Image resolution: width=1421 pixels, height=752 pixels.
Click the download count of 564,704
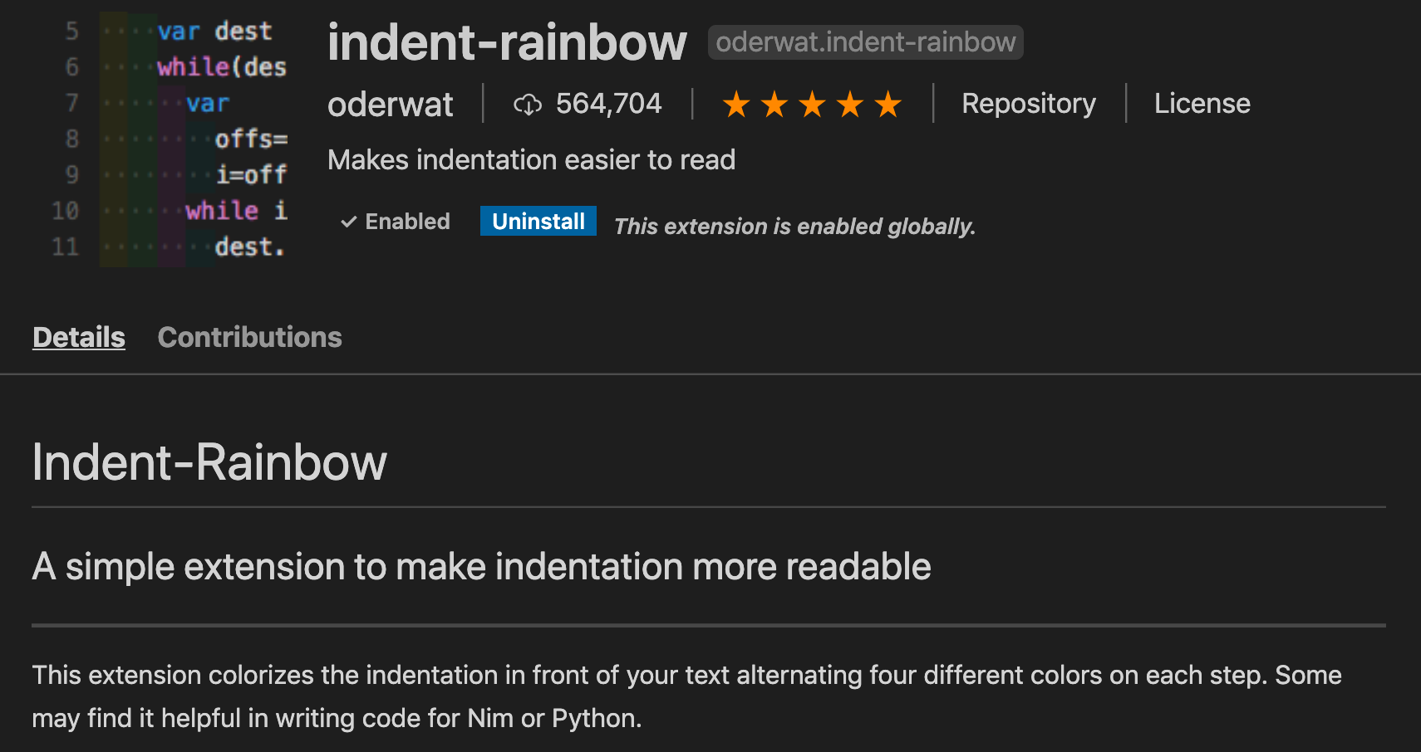point(607,104)
